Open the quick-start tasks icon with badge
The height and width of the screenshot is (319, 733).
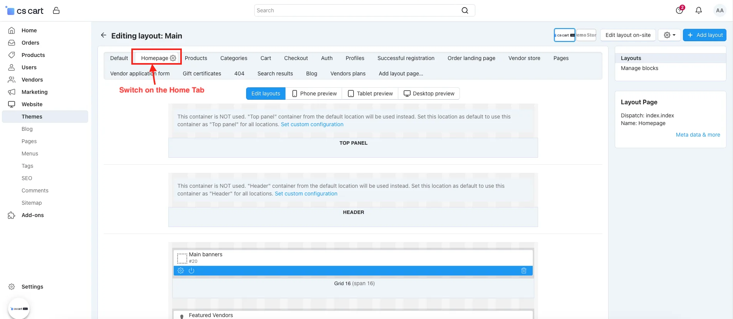pos(680,10)
